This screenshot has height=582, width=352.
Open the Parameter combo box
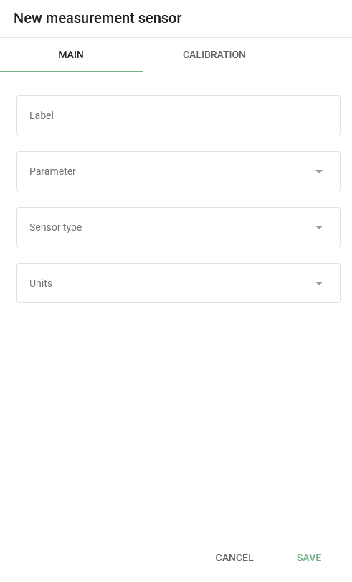(179, 171)
